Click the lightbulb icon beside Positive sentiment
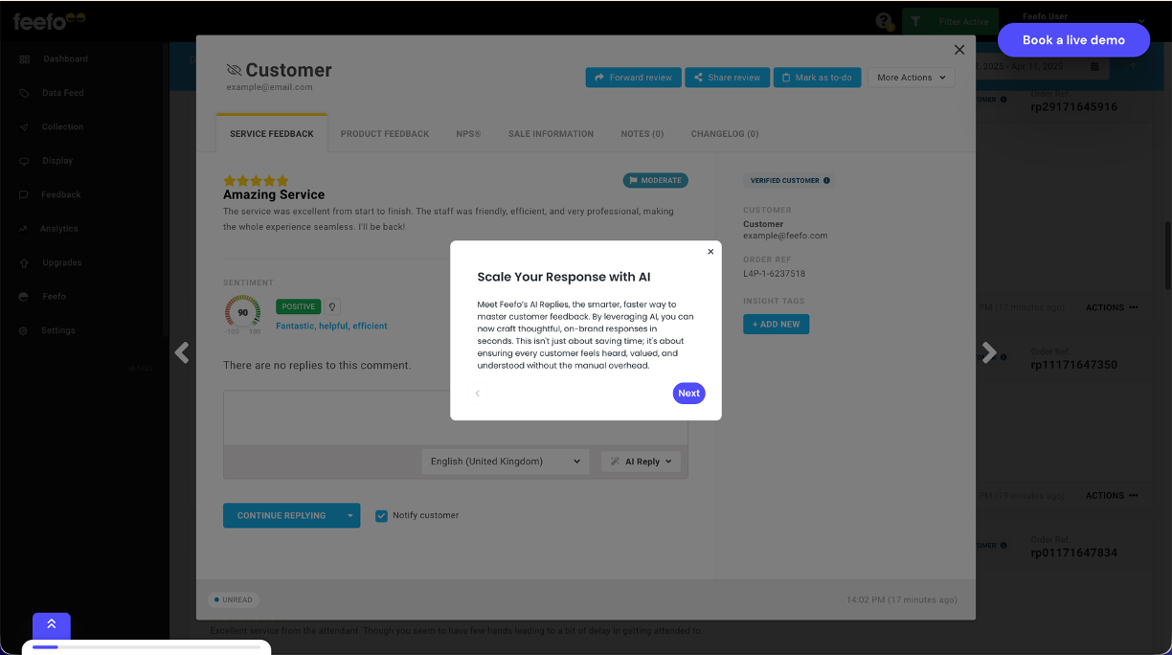 click(x=332, y=306)
